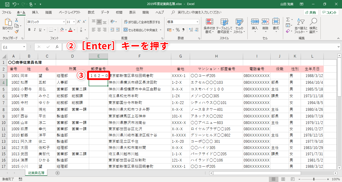Save the workbook with the floppy icon

pyautogui.click(x=7, y=4)
